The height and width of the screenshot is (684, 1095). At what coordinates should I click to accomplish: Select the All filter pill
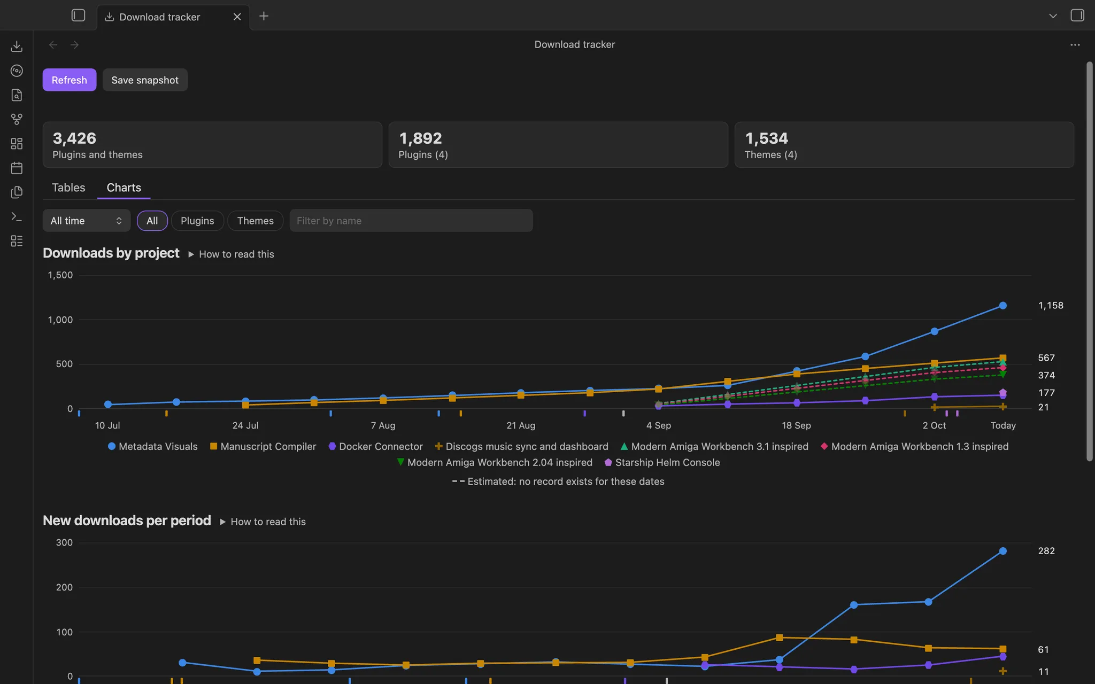[x=152, y=221]
